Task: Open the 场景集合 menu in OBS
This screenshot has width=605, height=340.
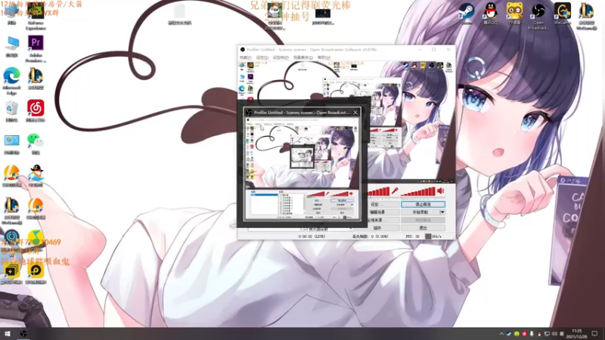Action: pyautogui.click(x=303, y=57)
